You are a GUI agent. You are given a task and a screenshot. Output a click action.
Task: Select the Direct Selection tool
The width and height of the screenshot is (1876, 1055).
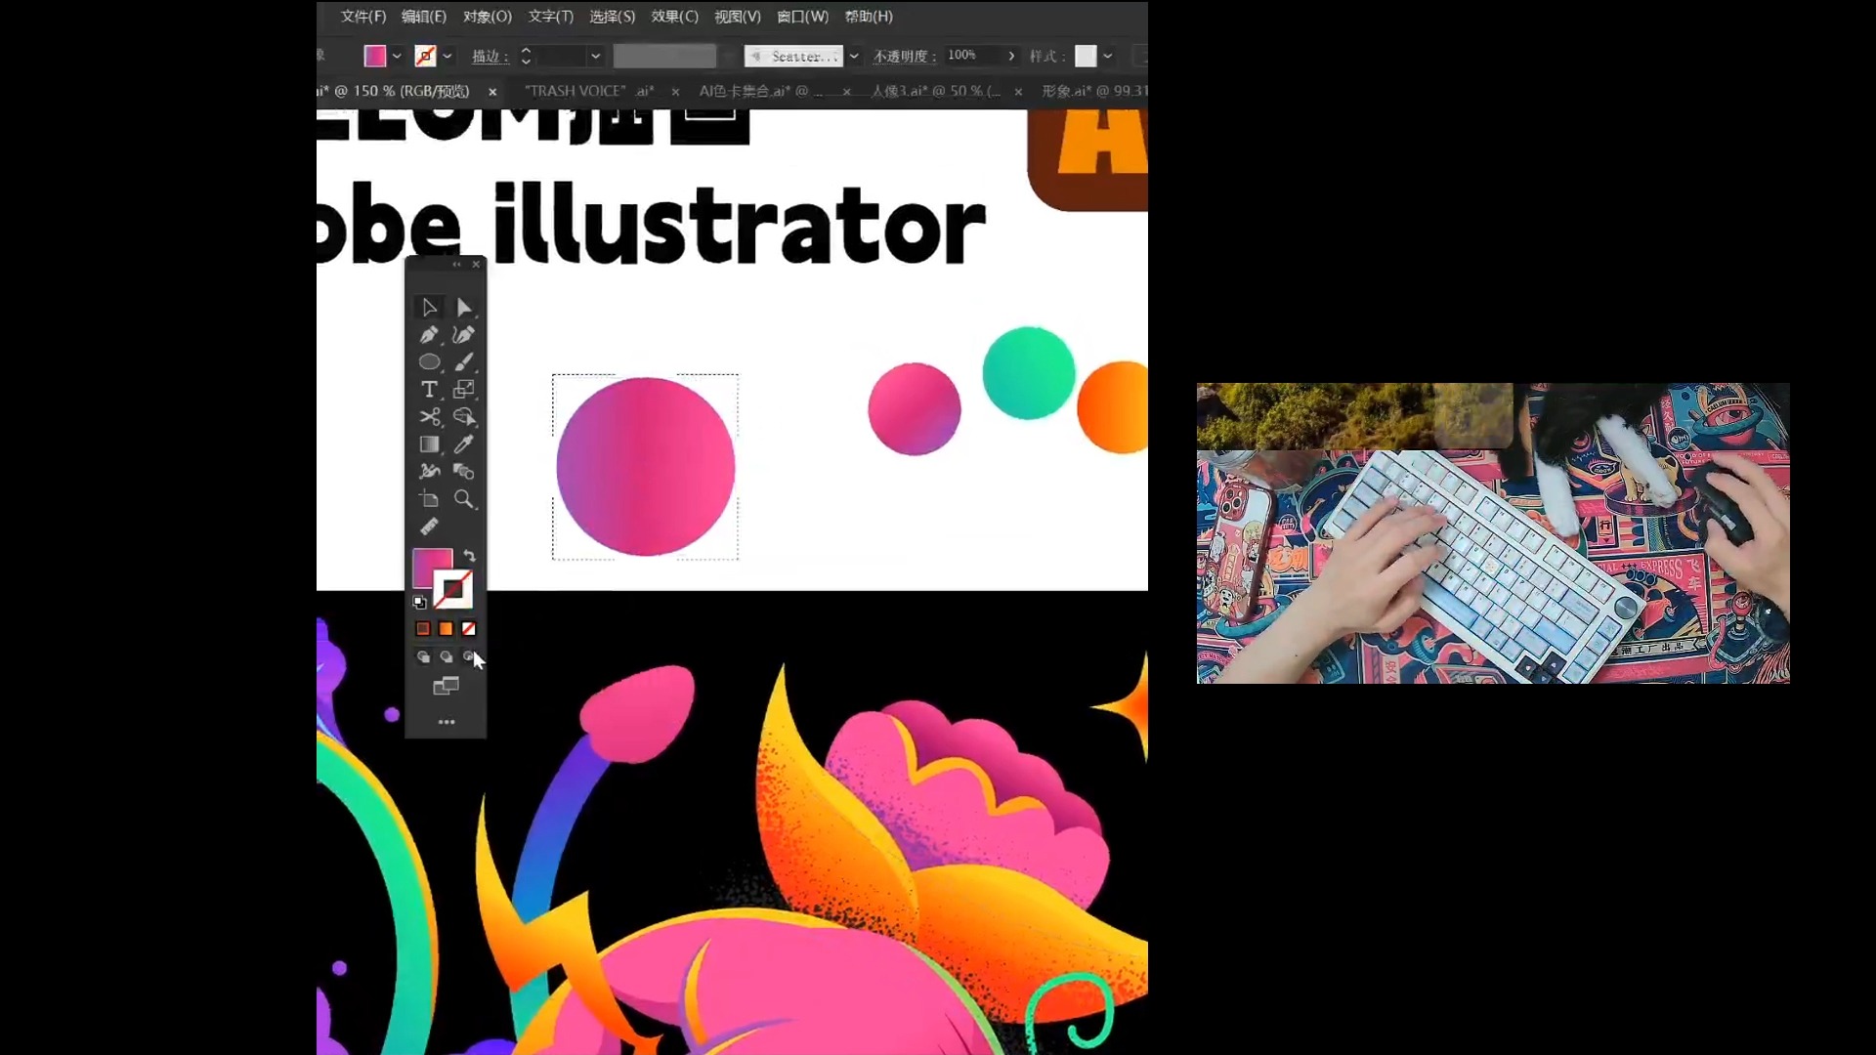click(x=464, y=308)
